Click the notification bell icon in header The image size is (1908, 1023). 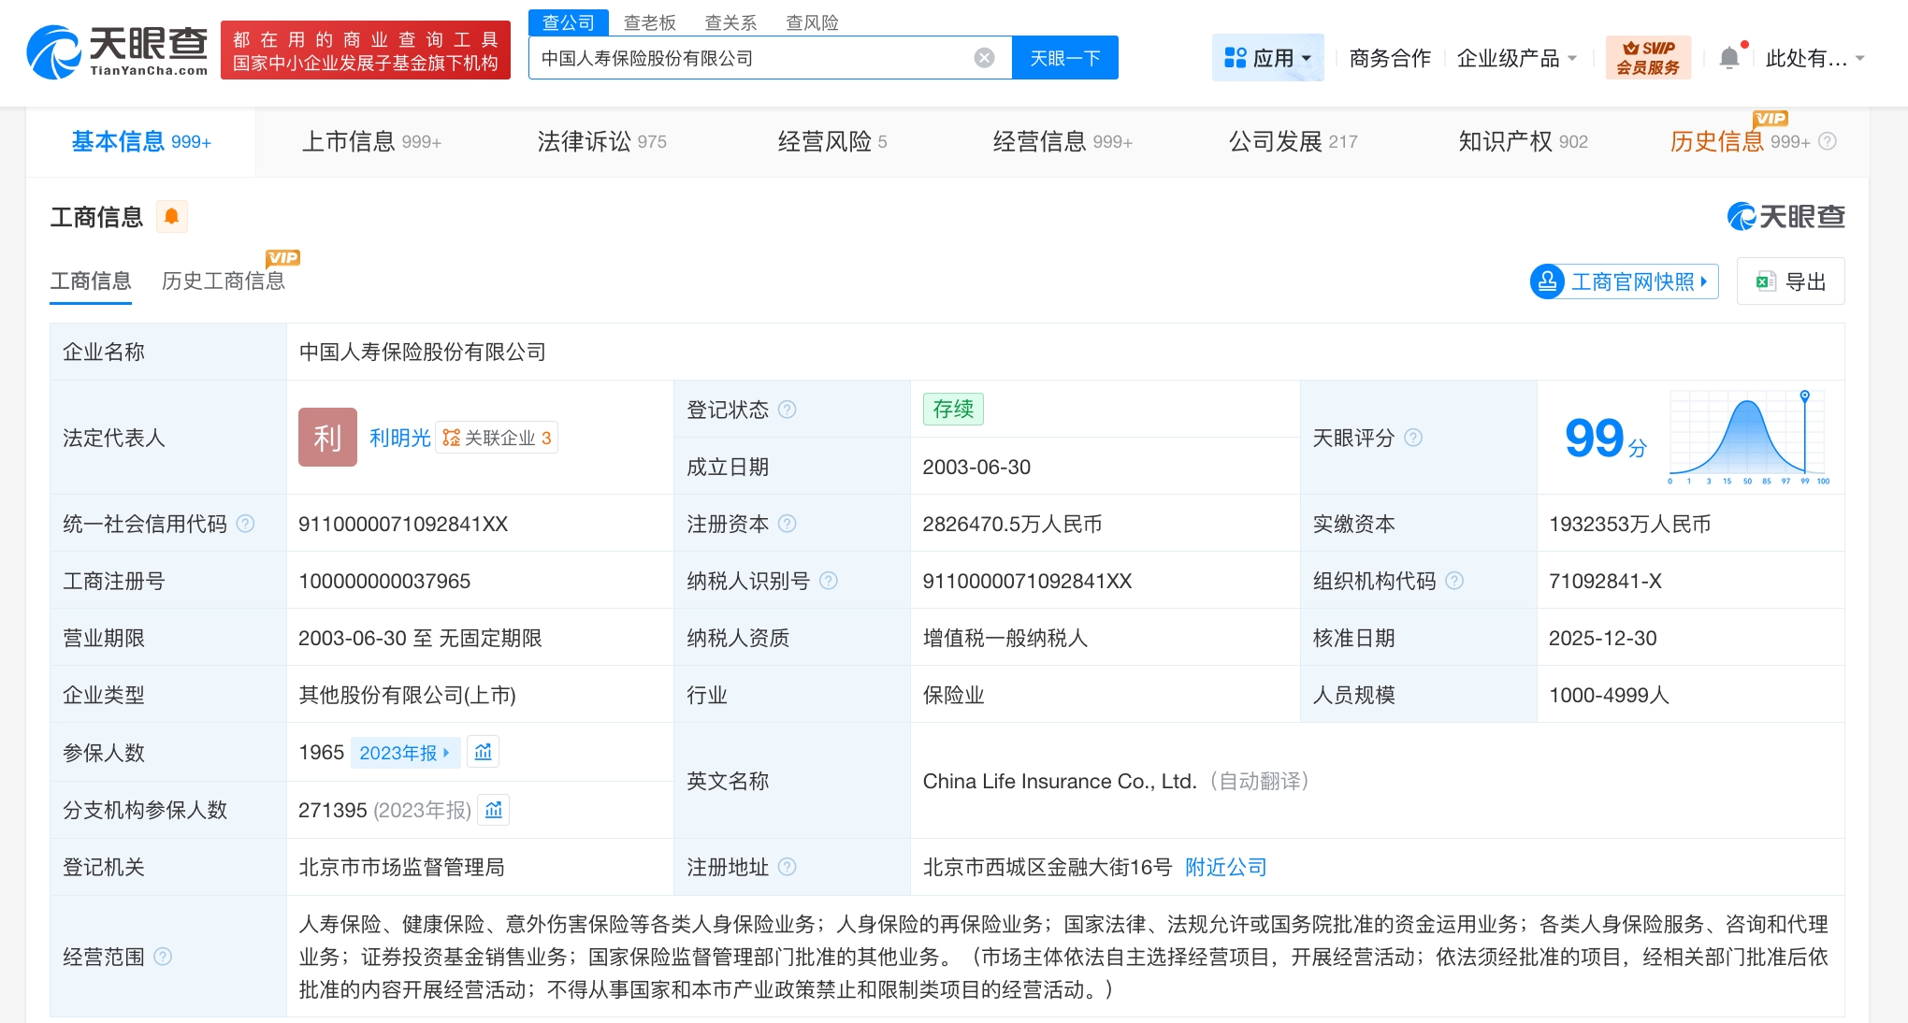[1729, 58]
